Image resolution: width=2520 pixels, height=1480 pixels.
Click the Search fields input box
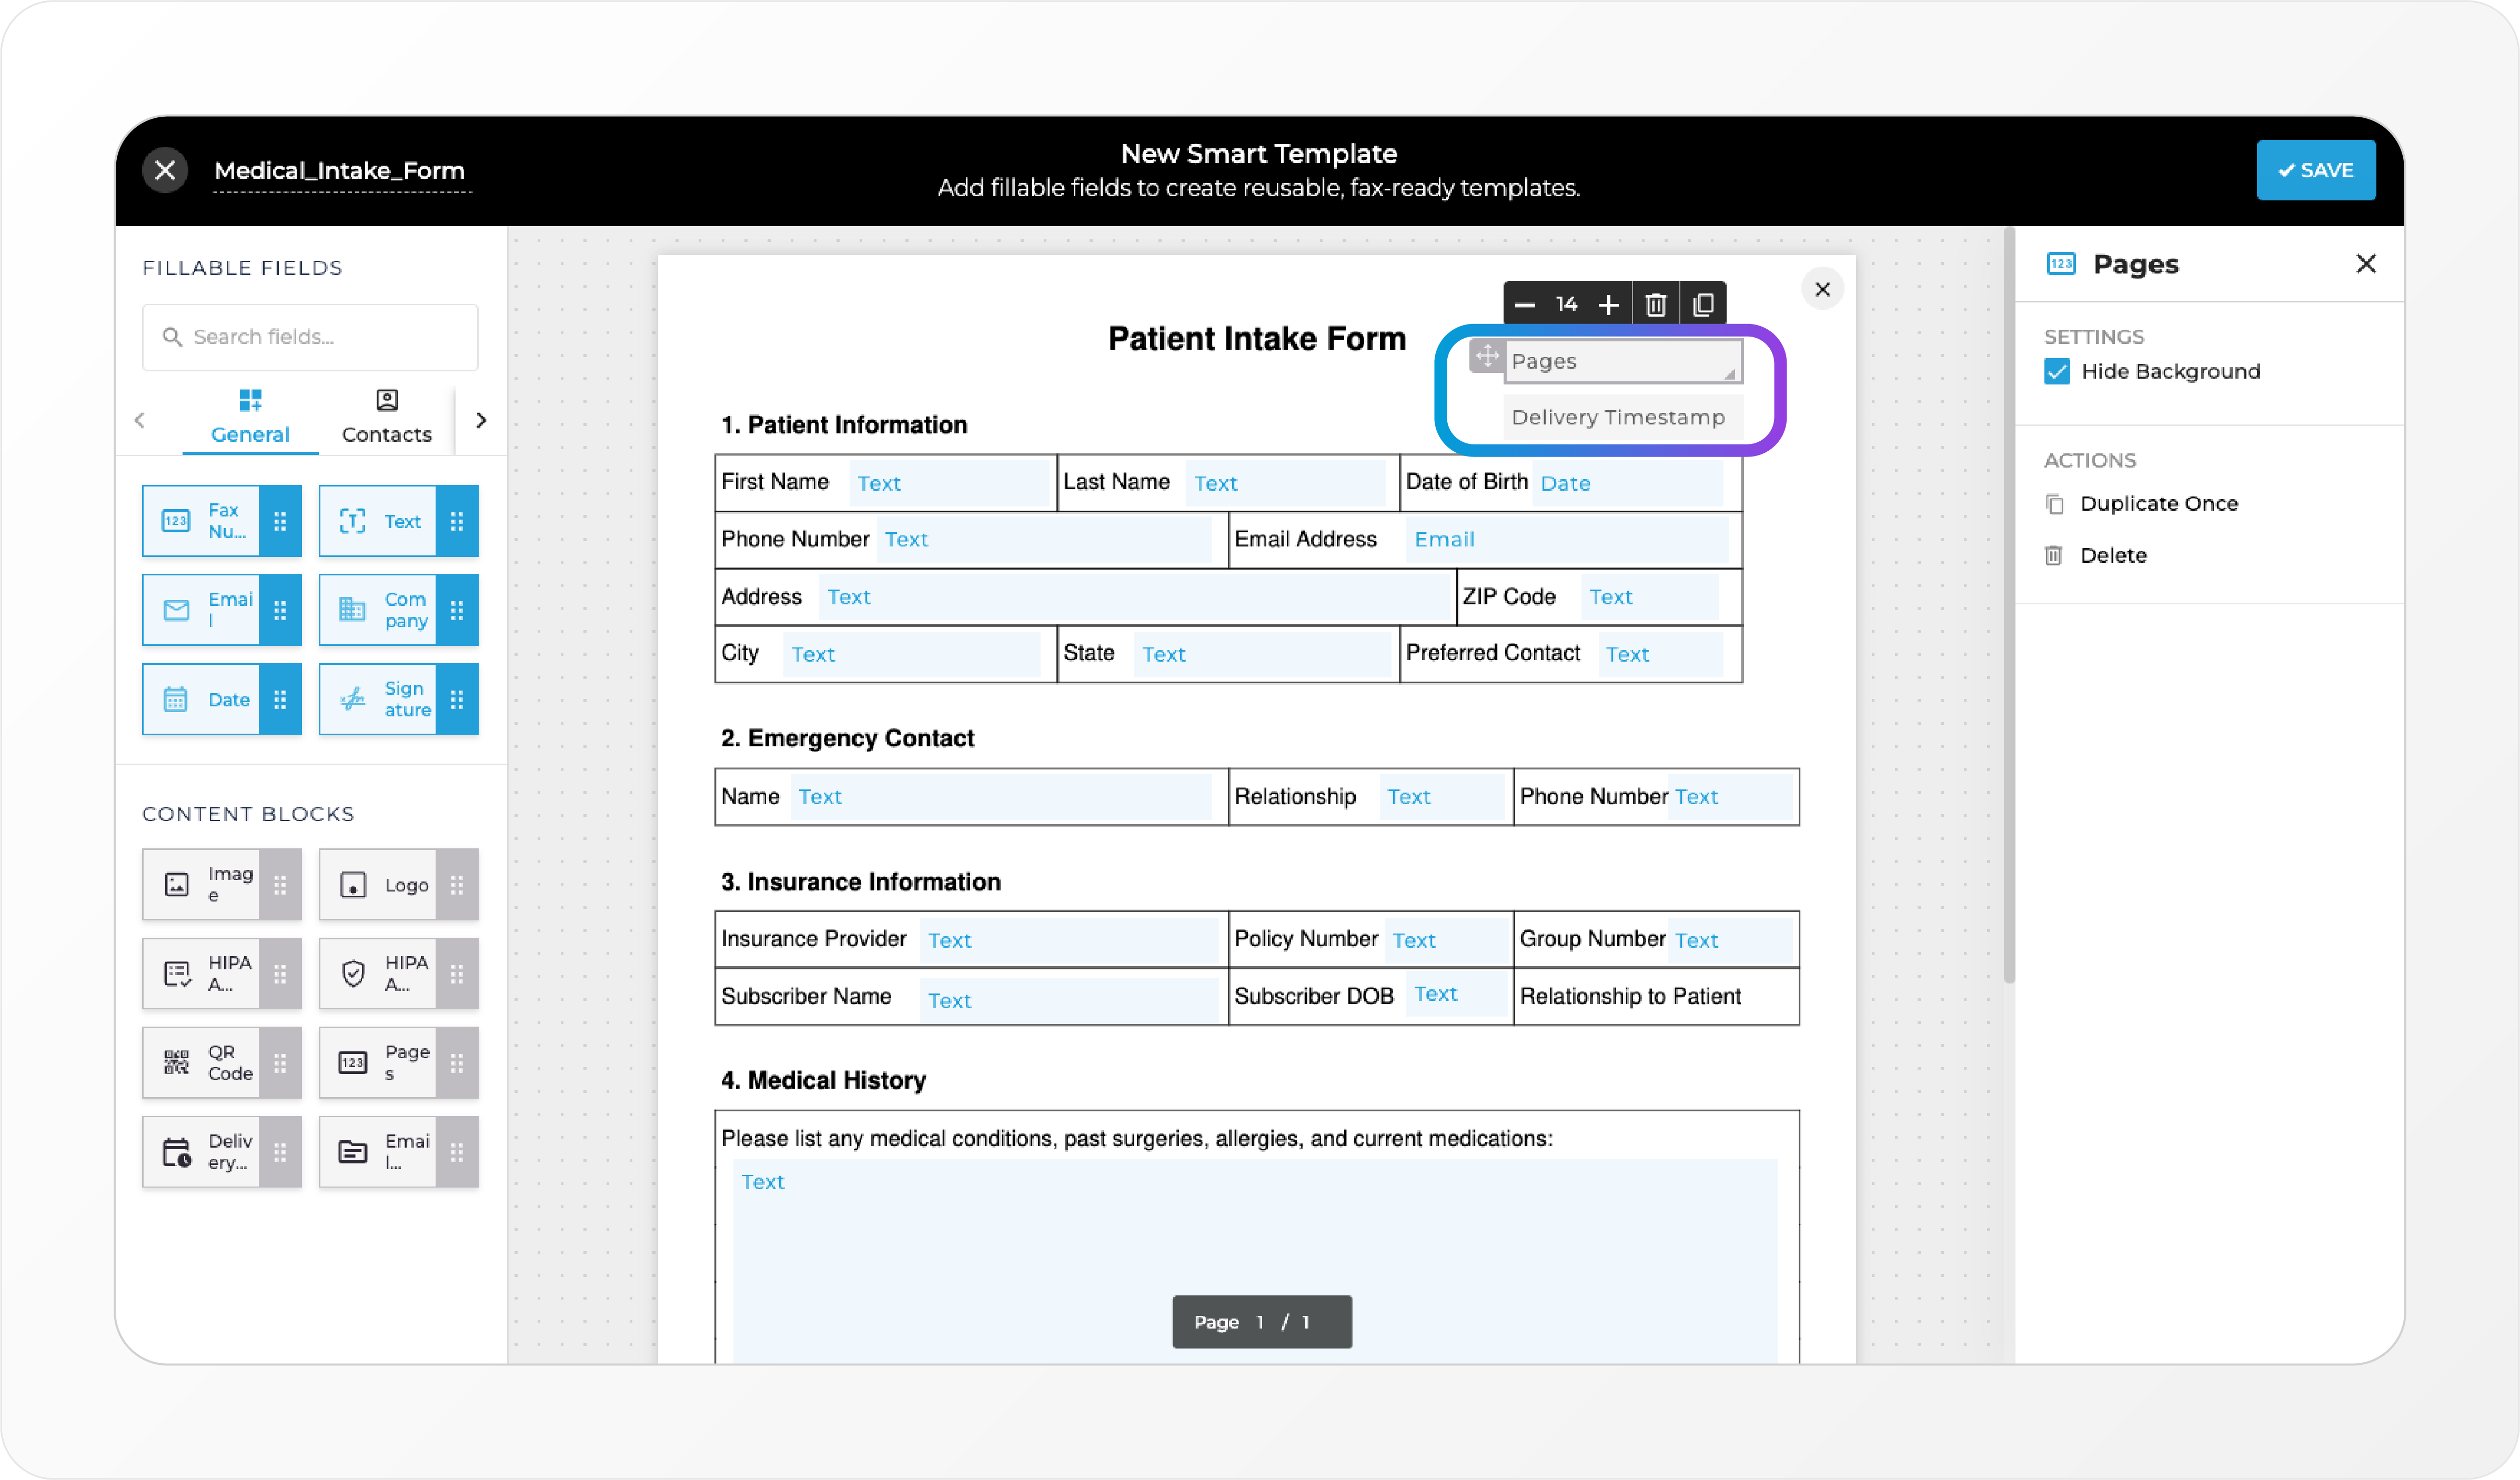tap(310, 337)
